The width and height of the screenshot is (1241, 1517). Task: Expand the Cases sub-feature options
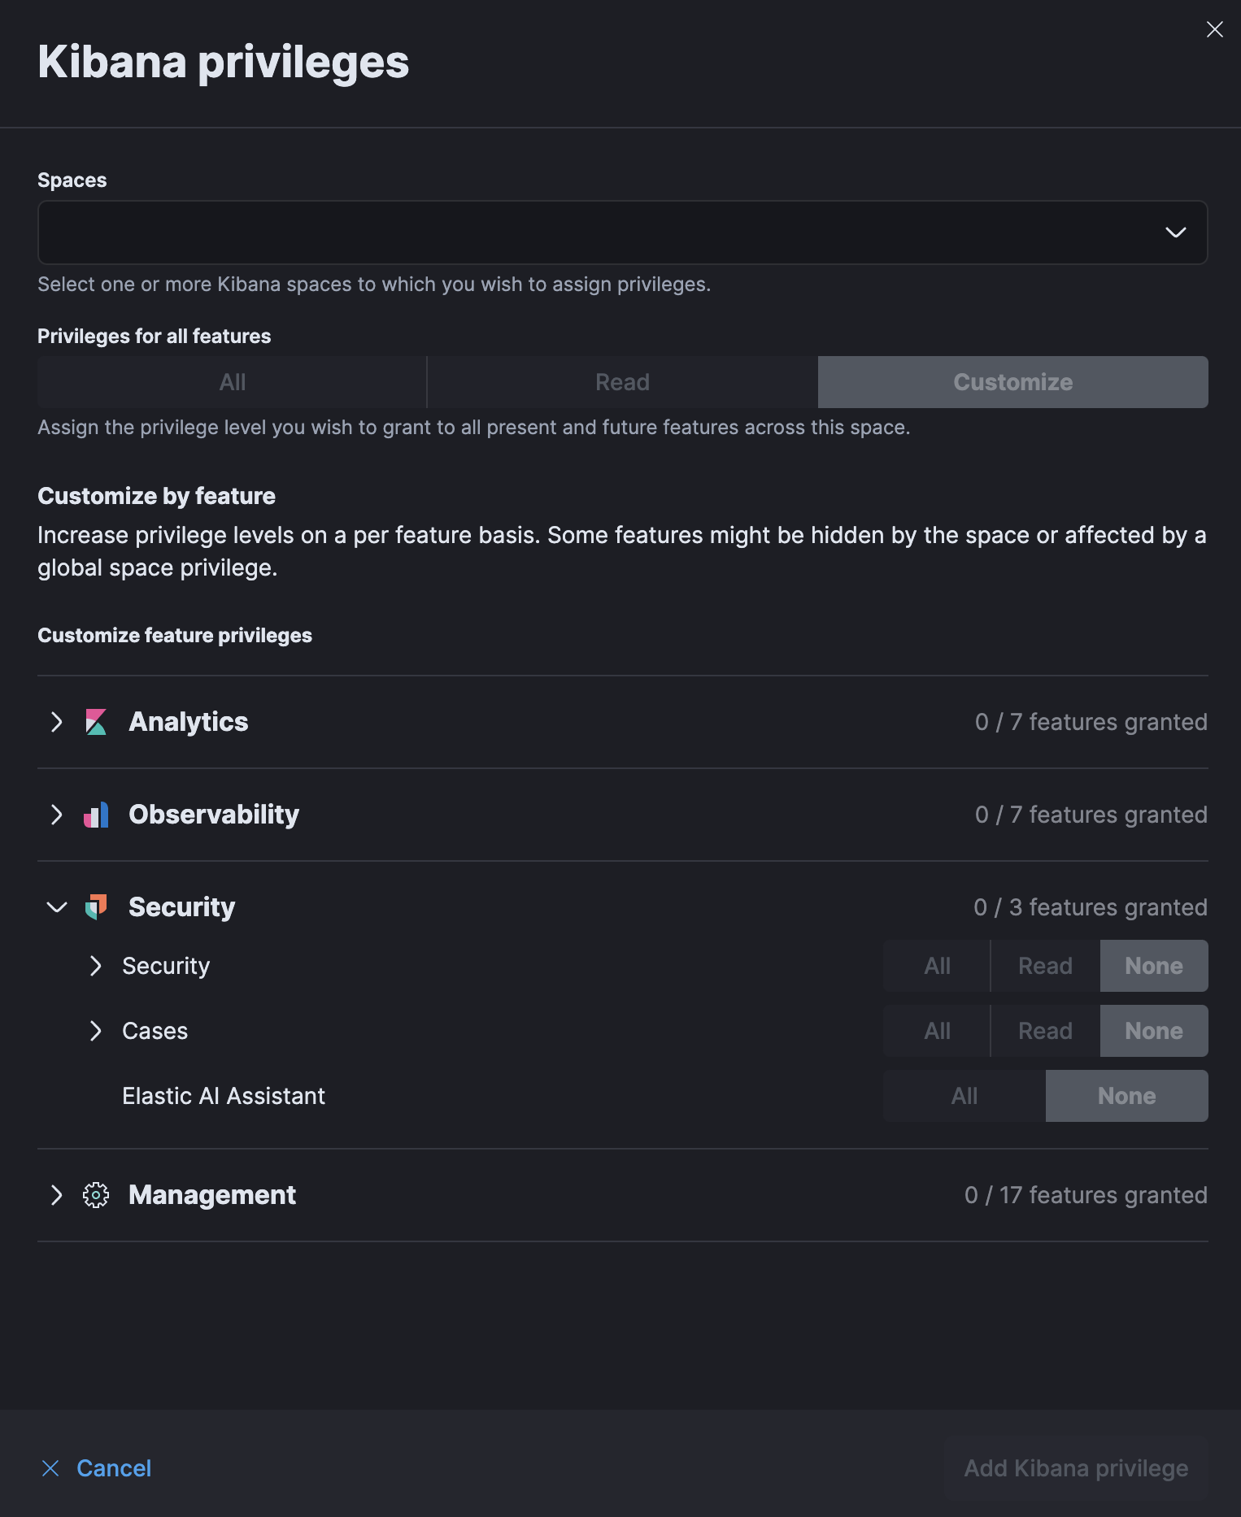point(96,1031)
